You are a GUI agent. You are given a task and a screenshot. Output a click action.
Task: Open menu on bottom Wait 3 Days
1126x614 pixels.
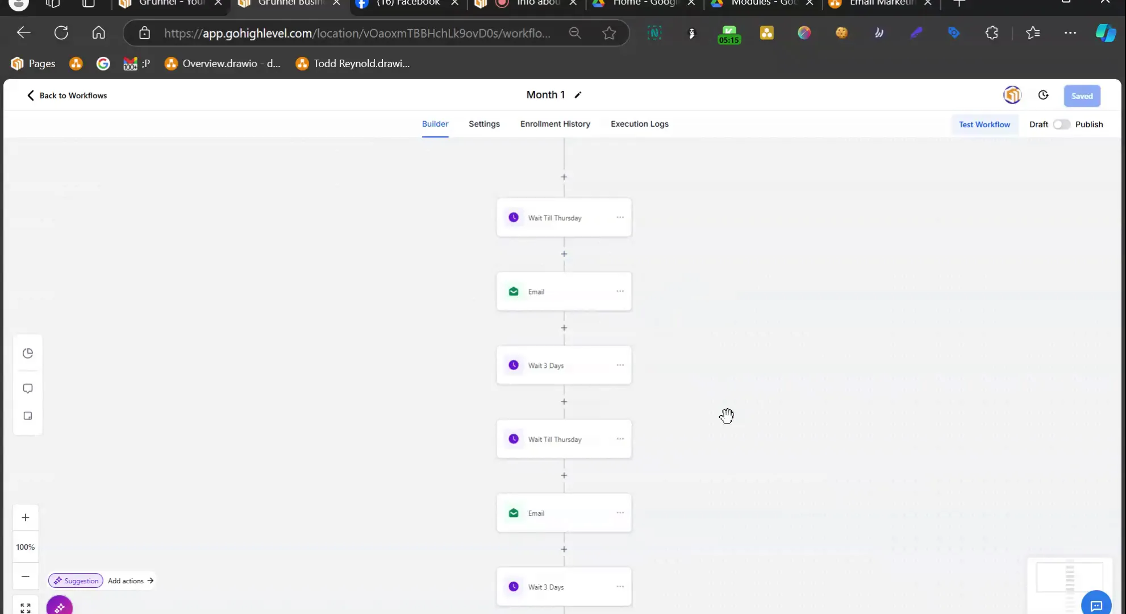pos(620,587)
